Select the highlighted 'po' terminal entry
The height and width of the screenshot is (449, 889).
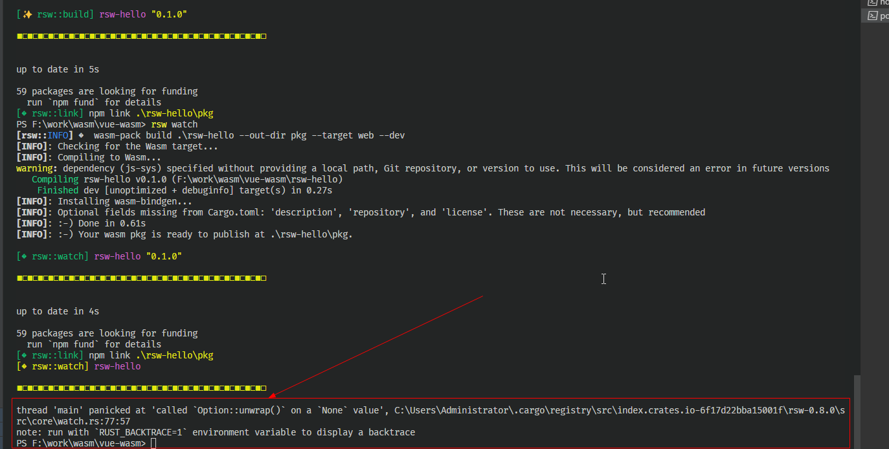click(x=875, y=16)
